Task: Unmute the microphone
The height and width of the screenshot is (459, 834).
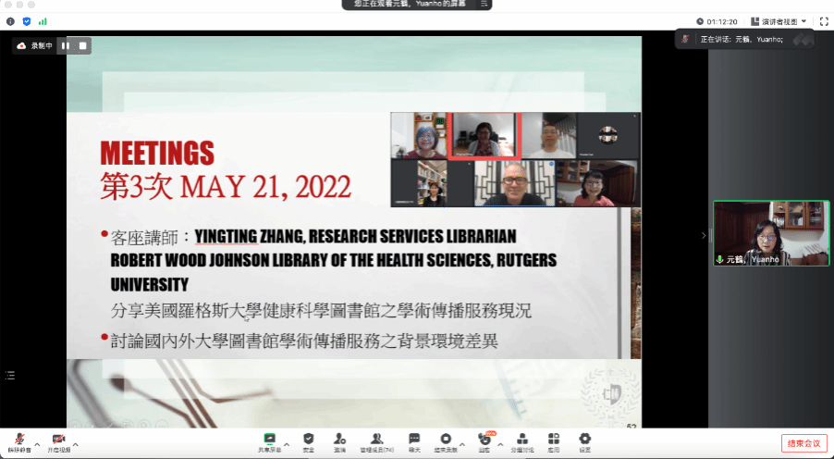Action: 18,441
